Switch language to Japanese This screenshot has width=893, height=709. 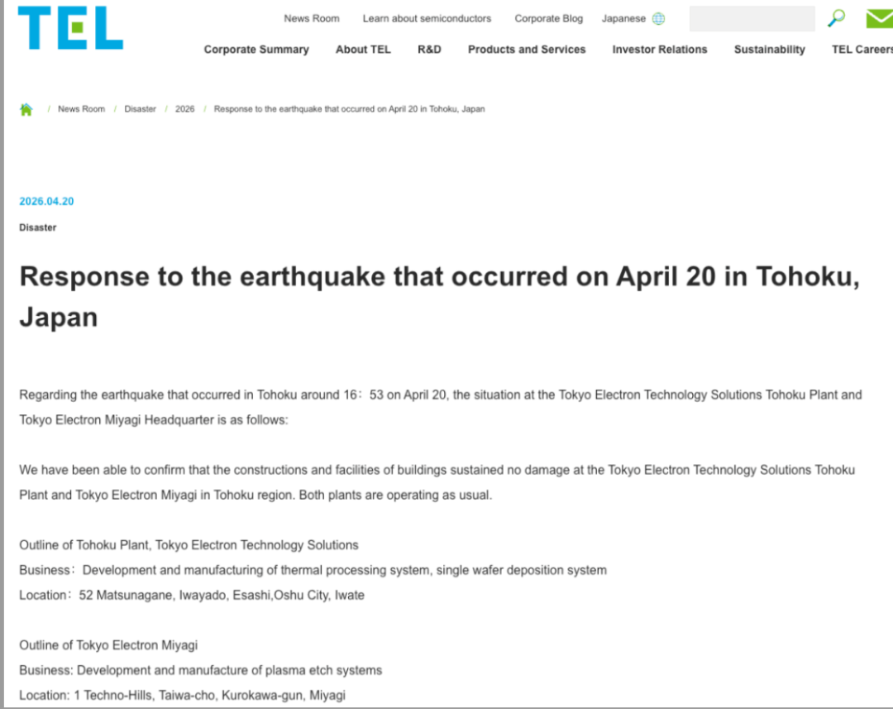click(623, 18)
